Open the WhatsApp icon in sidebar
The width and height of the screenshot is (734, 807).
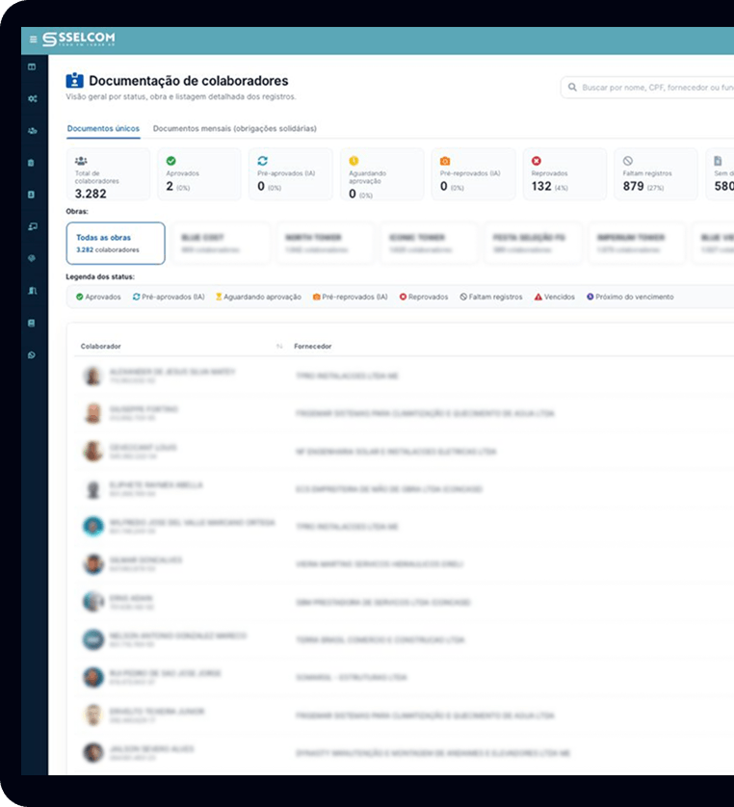point(32,355)
